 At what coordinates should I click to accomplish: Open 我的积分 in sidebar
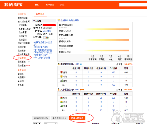coord(22,51)
